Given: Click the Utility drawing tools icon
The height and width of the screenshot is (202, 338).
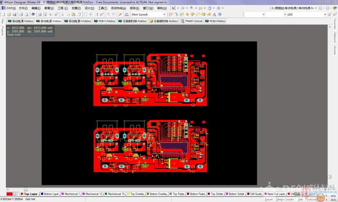Looking at the screenshot, I should (x=174, y=8).
